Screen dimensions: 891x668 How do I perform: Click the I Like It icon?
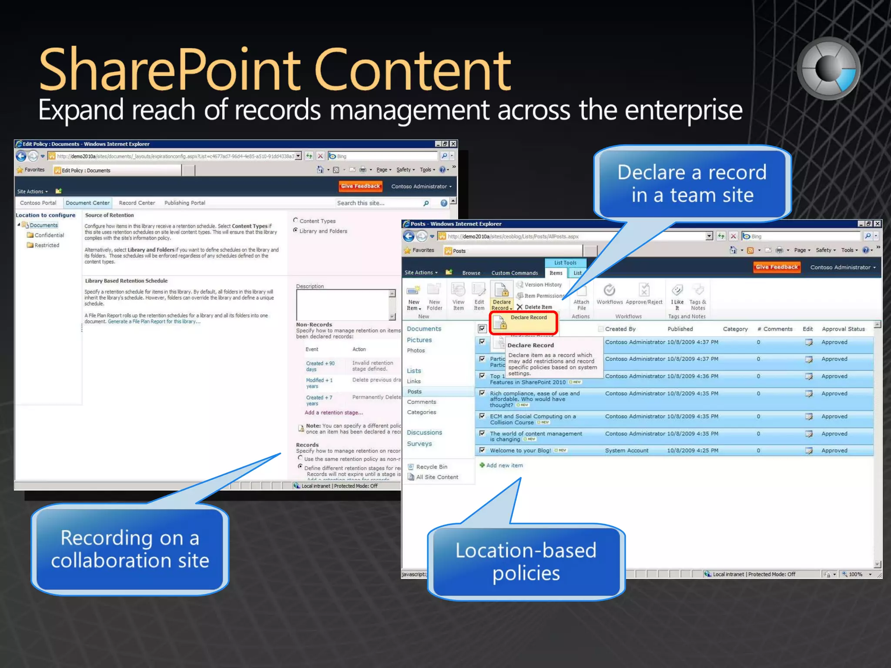677,291
